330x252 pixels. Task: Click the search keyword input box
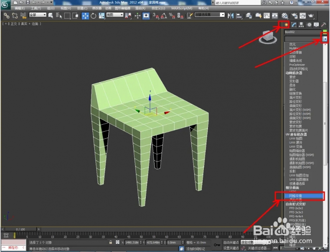(x=238, y=3)
